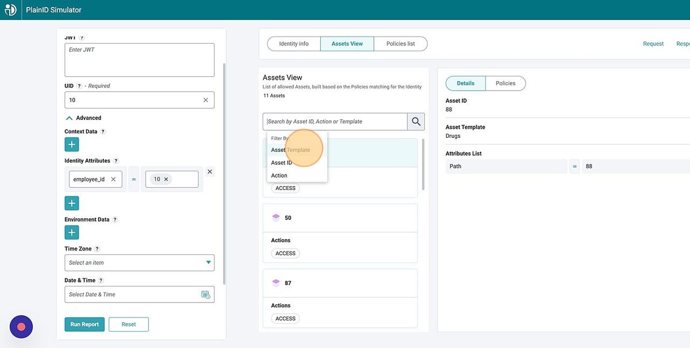Screen dimensions: 690x348
Task: Add a Context Data entry
Action: 72,145
